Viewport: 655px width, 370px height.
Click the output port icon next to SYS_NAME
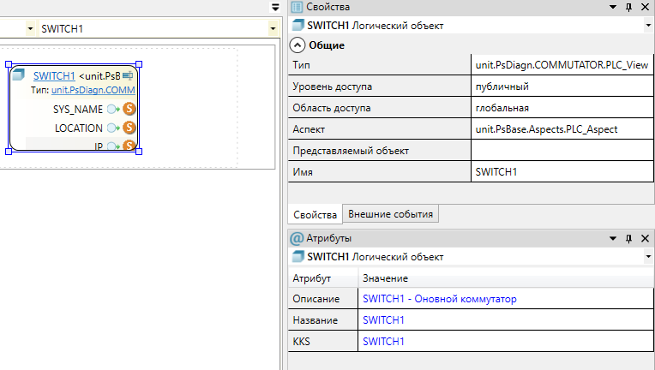113,109
